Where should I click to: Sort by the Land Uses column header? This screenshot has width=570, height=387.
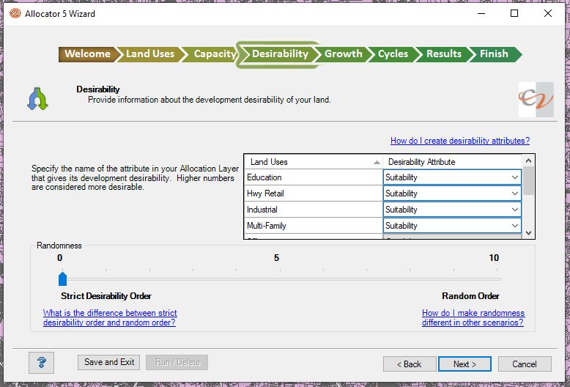pyautogui.click(x=314, y=162)
